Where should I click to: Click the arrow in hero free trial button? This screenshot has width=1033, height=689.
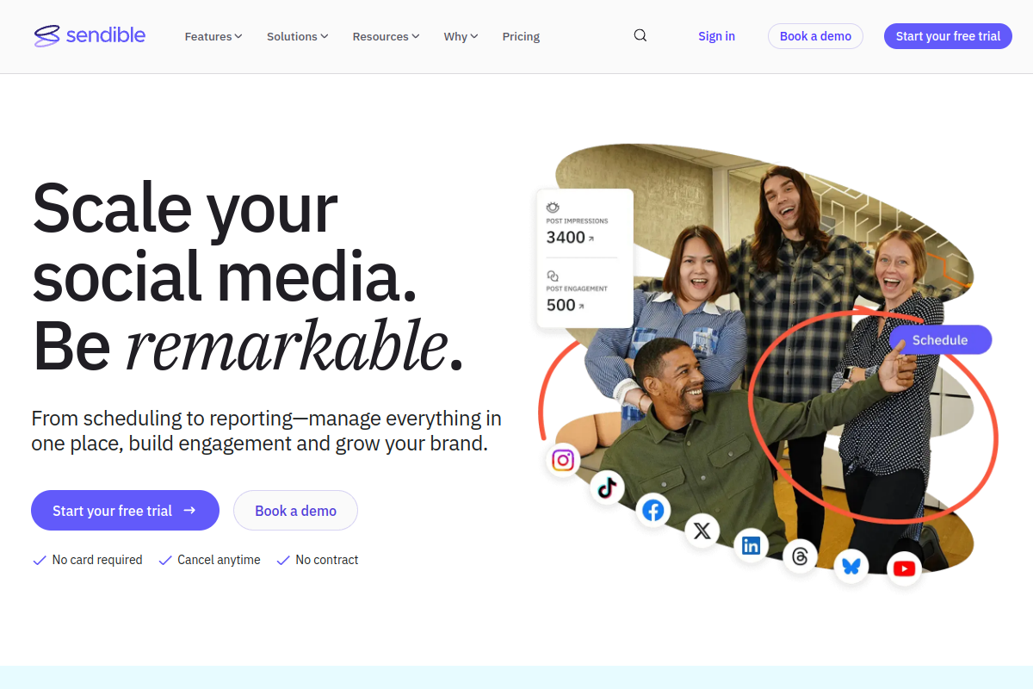pos(189,511)
